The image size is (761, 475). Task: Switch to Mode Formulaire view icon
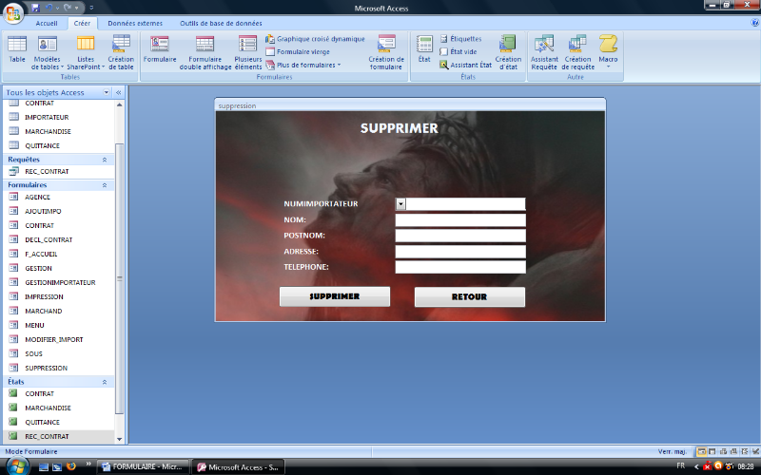point(701,451)
